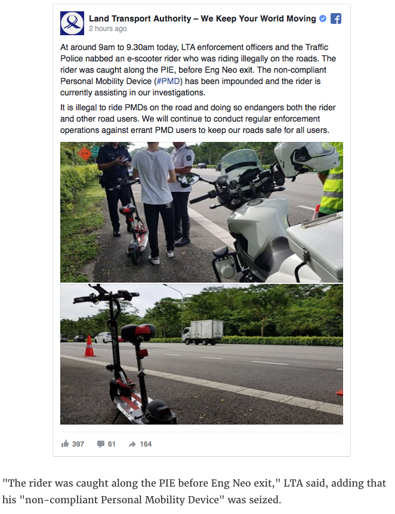Viewport: 395px width, 514px height.
Task: Click the share arrow icon
Action: 132,444
